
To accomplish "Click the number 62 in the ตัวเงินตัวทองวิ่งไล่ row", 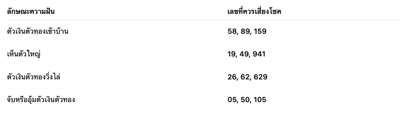I will point(245,77).
